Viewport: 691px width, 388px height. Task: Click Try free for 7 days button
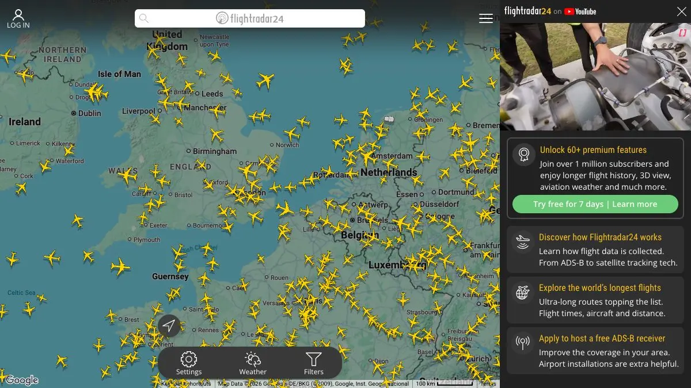(595, 204)
